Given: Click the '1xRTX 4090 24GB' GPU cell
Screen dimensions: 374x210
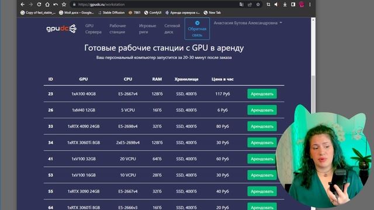Looking at the screenshot, I should 84,126.
